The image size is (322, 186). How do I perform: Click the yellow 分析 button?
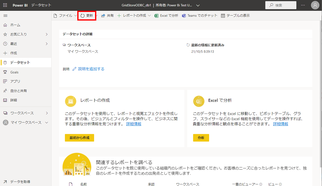click(x=201, y=138)
